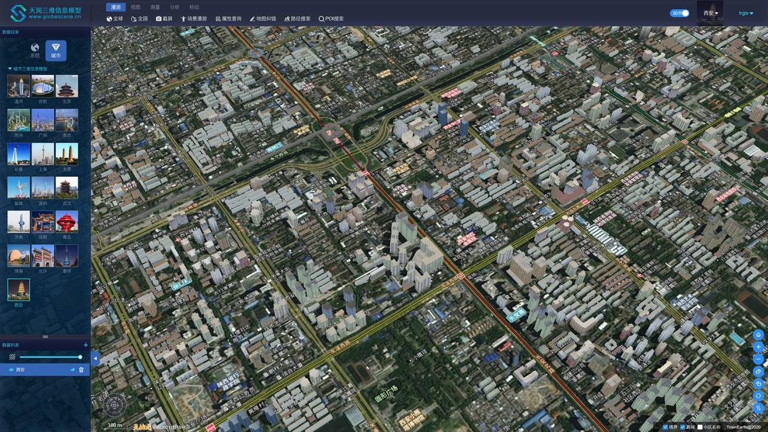768x432 pixels.
Task: Click the circular refresh rotate map button
Action: 758,396
